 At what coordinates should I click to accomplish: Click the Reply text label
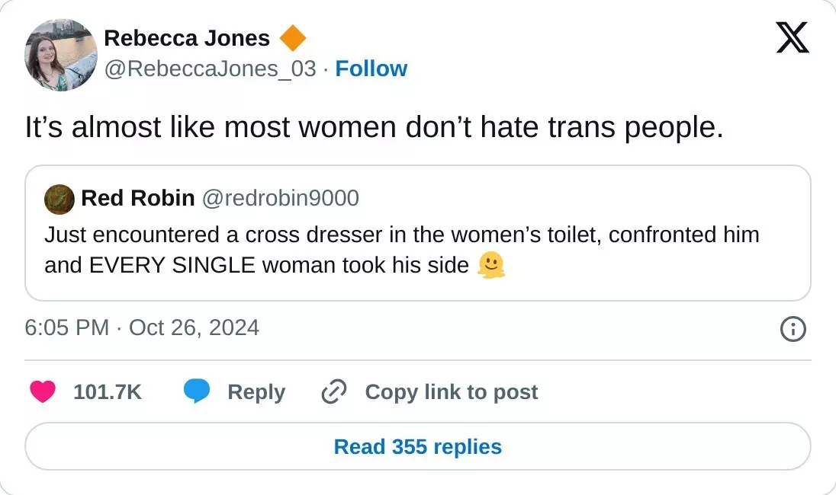click(256, 391)
